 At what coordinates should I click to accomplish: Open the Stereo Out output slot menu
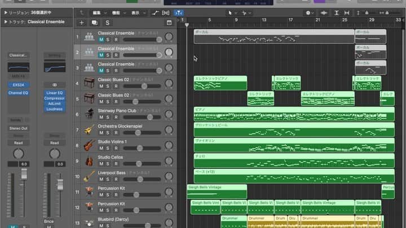[18, 128]
